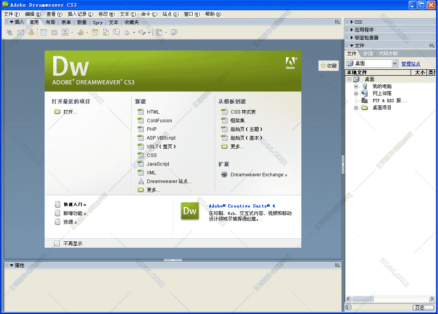This screenshot has height=314, width=438.
Task: Toggle the 收藏 star button
Action: [329, 65]
